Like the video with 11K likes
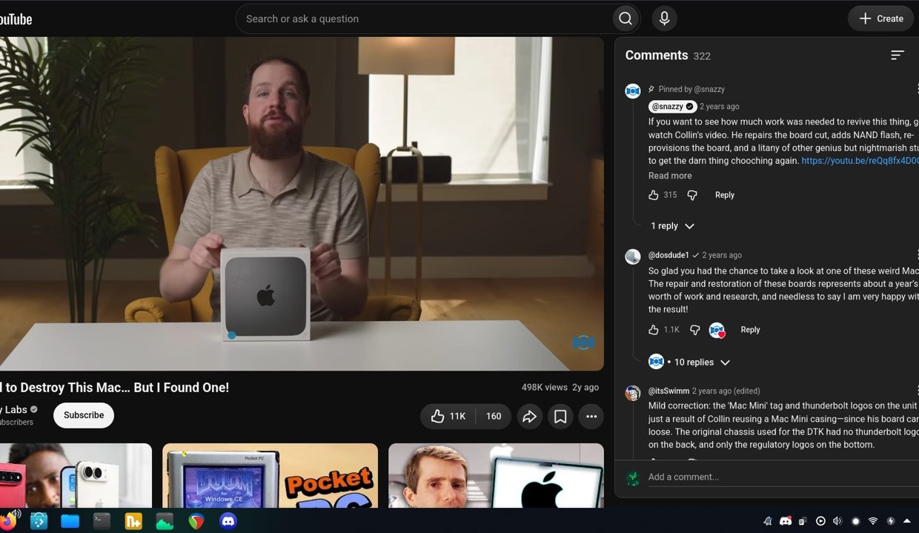Image resolution: width=919 pixels, height=533 pixels. pyautogui.click(x=448, y=417)
